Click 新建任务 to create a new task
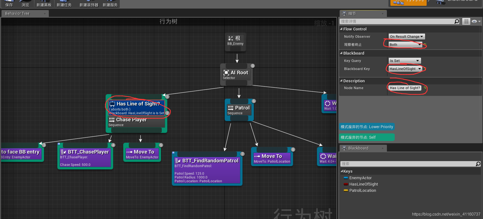Screen dimensions: 483x219 click(x=64, y=4)
